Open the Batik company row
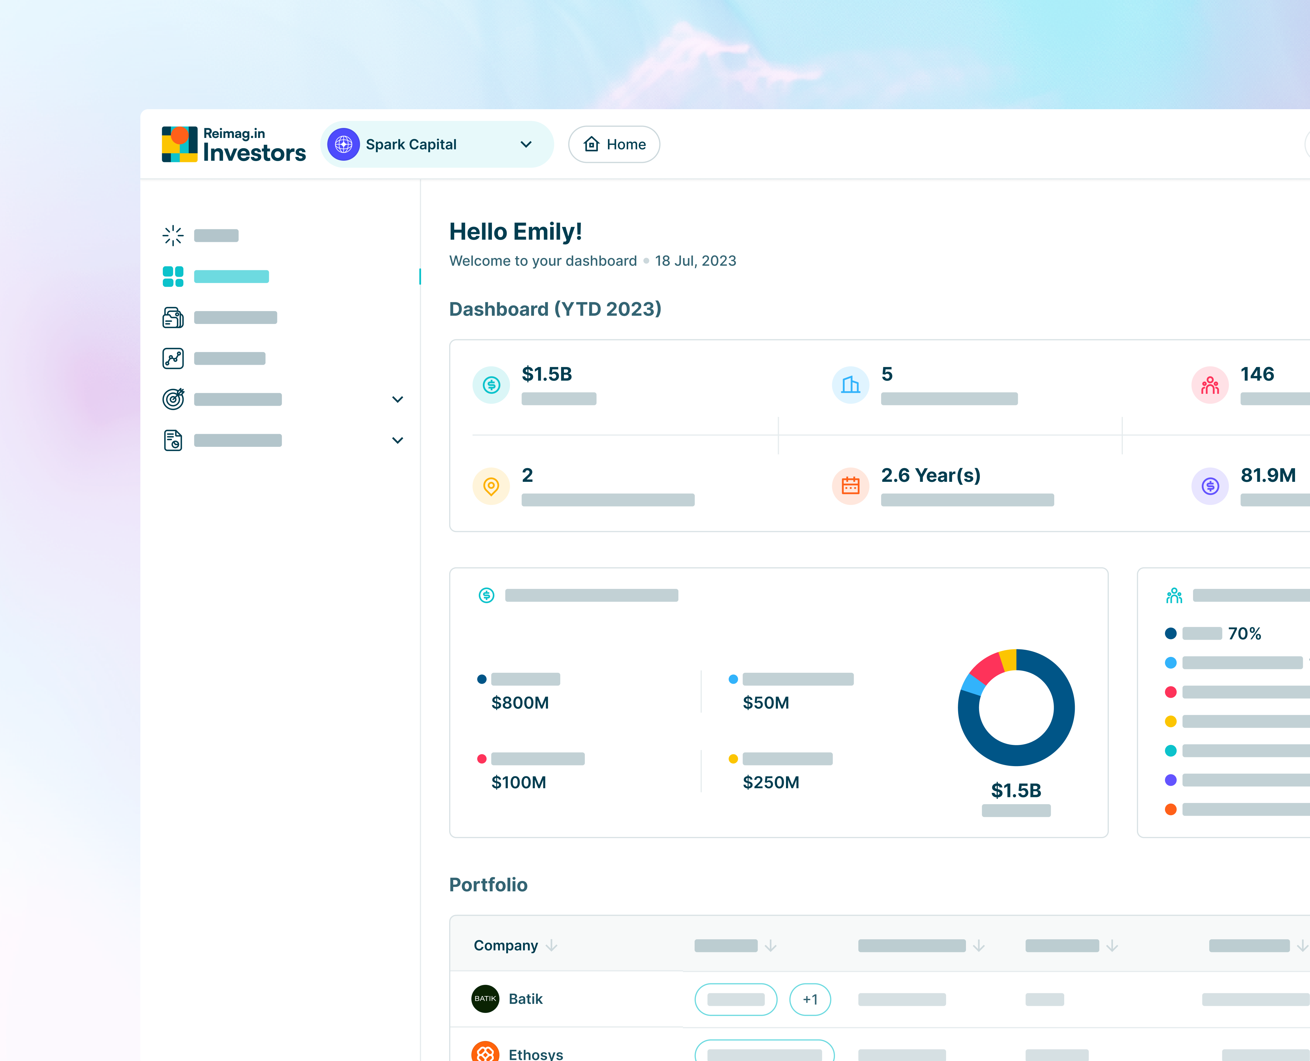This screenshot has width=1310, height=1061. click(525, 999)
